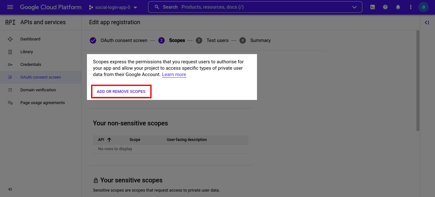Go to OAuth consent screen step
The width and height of the screenshot is (435, 197).
[124, 40]
